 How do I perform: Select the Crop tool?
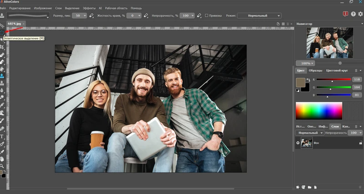tap(2, 47)
